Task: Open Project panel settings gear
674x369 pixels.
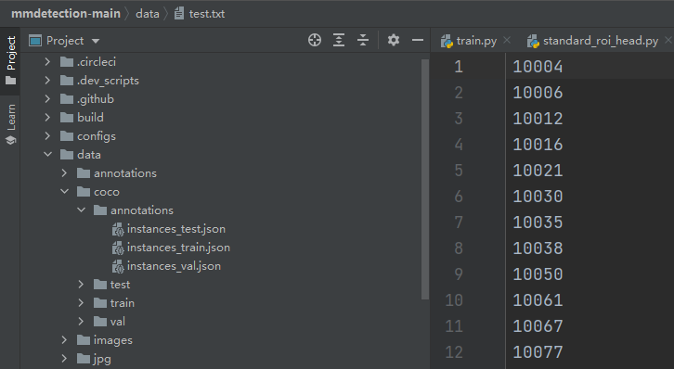Action: (394, 41)
